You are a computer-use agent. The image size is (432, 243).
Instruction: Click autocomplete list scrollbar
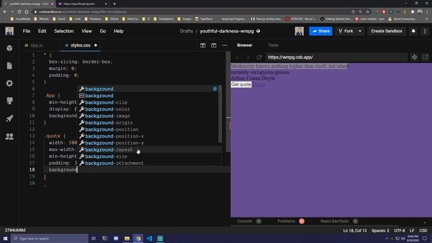click(220, 114)
